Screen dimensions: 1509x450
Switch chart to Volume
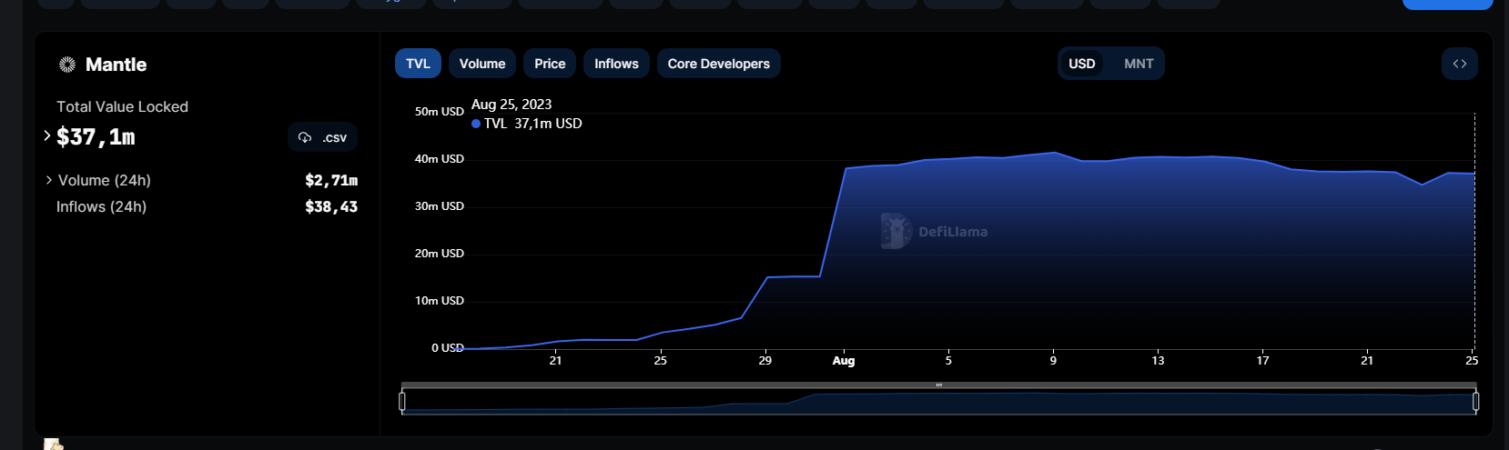click(482, 64)
